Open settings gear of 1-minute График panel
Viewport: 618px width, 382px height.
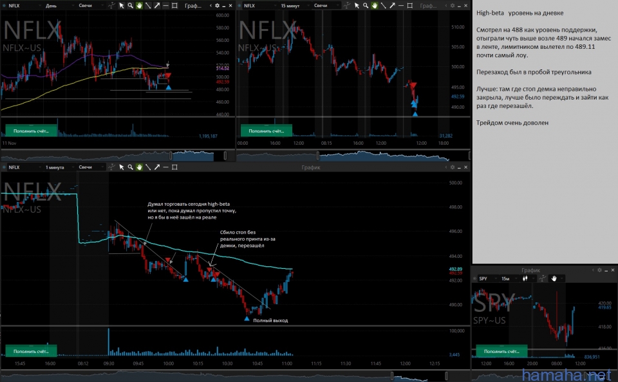pyautogui.click(x=453, y=167)
